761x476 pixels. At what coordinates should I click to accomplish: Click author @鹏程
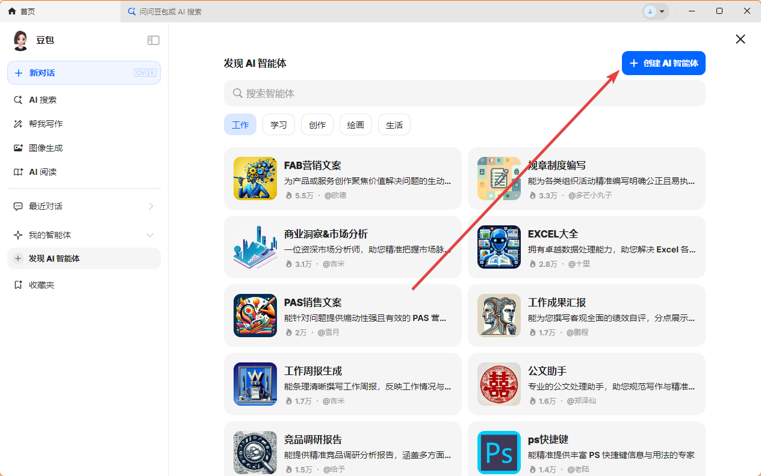pos(578,332)
